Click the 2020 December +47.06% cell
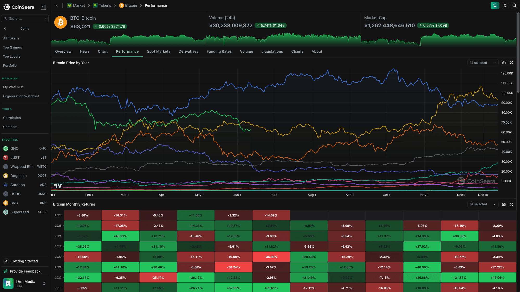 click(497, 277)
